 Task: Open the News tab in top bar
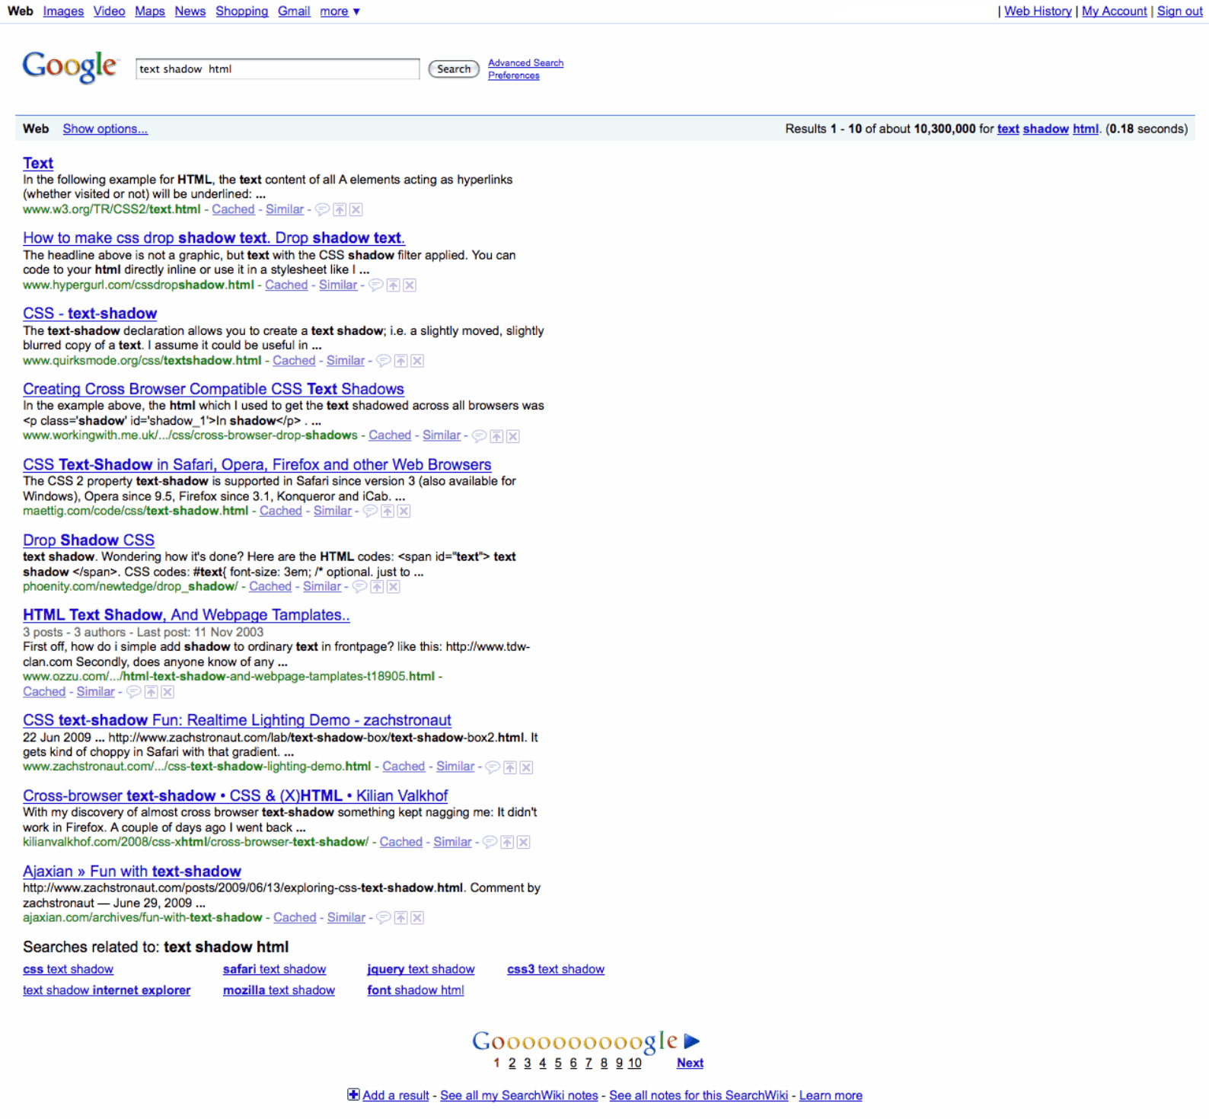pyautogui.click(x=190, y=11)
